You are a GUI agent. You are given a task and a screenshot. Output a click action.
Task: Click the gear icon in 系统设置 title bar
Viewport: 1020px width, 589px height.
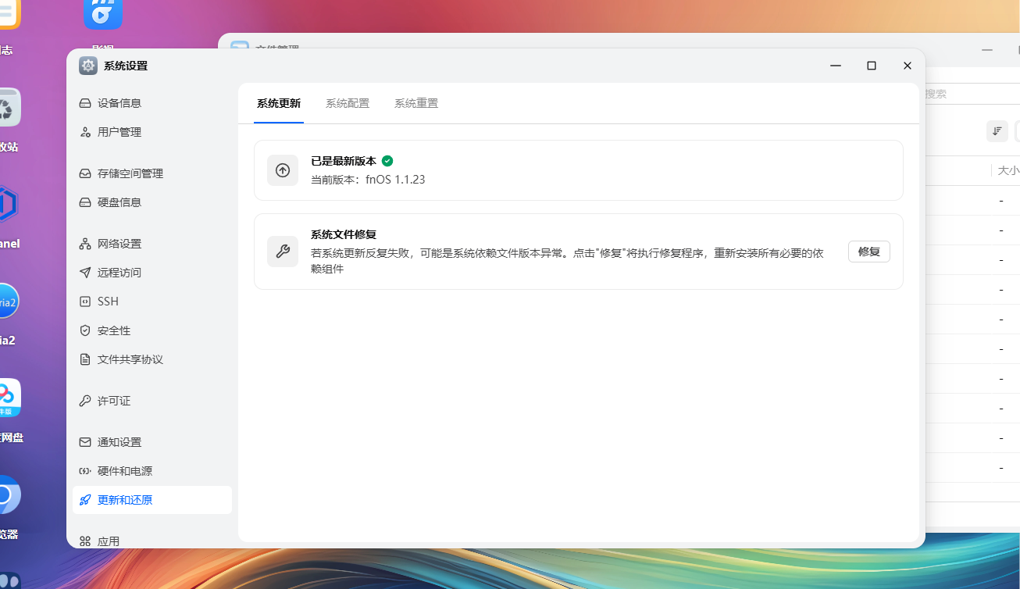pos(88,66)
